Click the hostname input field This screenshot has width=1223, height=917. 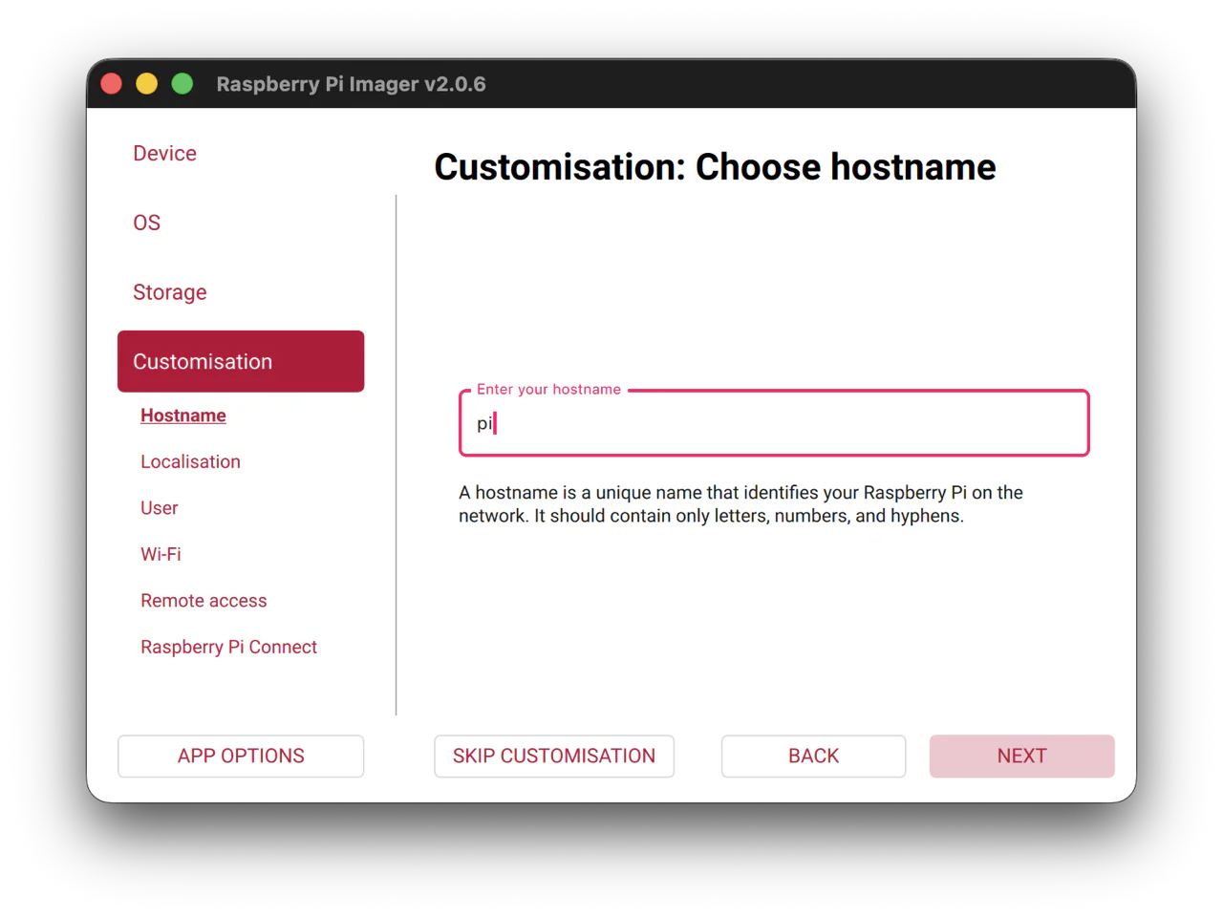point(774,423)
